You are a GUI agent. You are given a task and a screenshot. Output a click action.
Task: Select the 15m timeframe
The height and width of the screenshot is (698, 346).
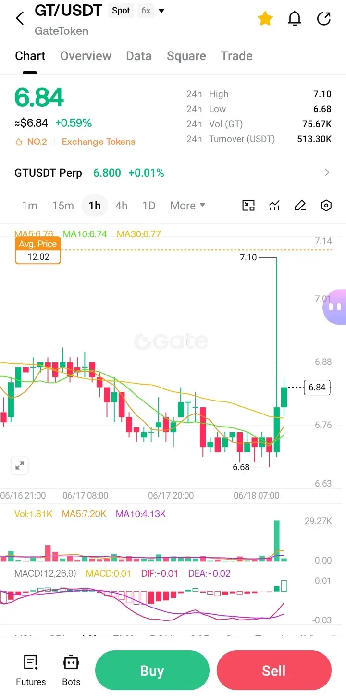63,206
